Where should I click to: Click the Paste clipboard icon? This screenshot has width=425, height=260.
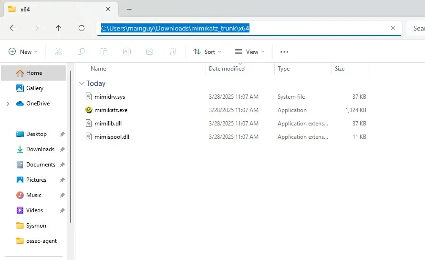coord(104,52)
